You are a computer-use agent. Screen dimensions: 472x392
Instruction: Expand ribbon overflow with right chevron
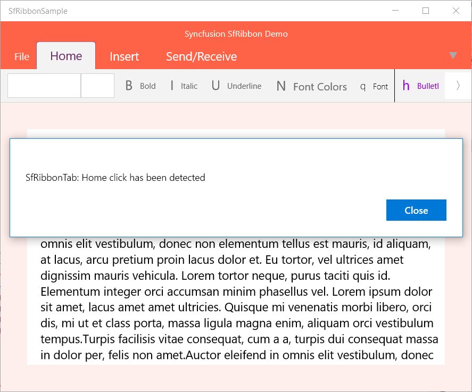pos(458,86)
